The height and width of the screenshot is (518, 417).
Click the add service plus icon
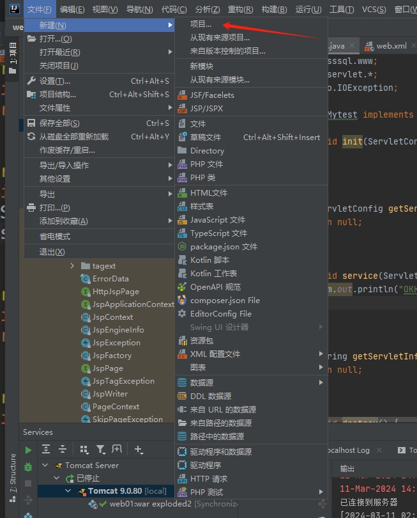tap(139, 450)
